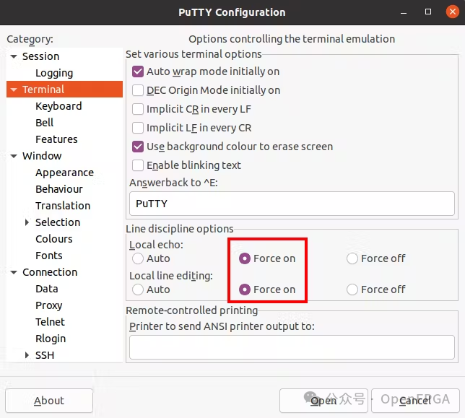Open the Data settings

47,289
